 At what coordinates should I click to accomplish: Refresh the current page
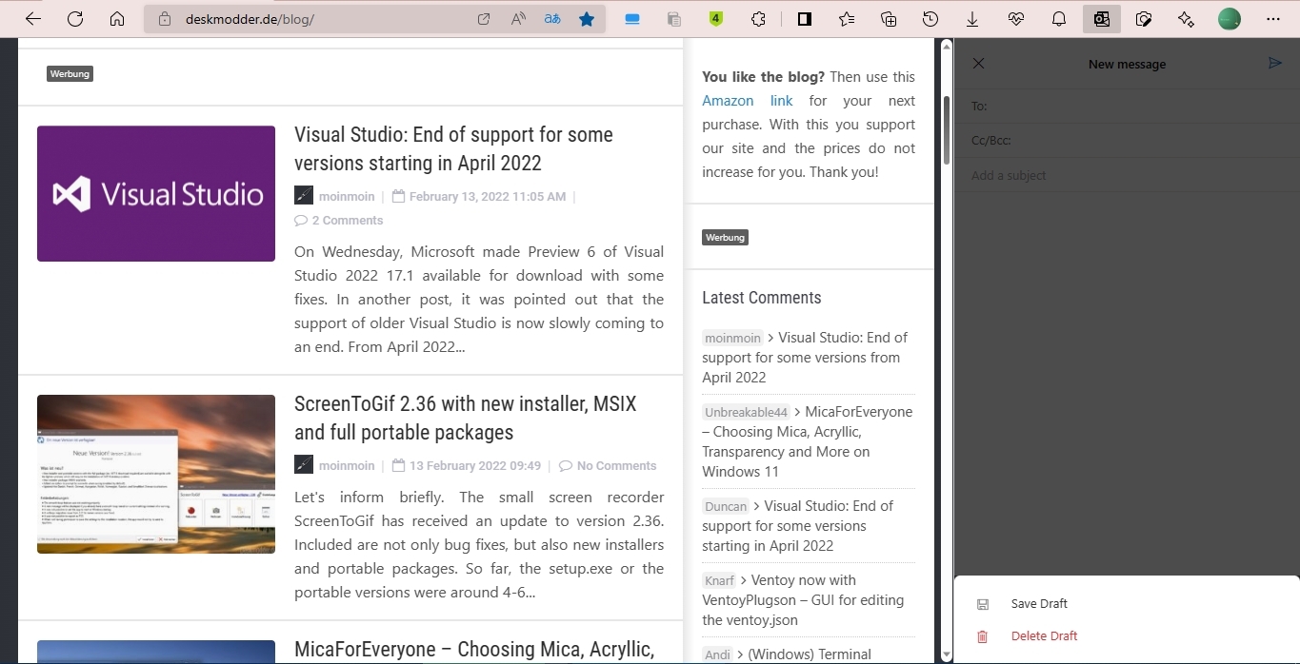click(x=75, y=19)
